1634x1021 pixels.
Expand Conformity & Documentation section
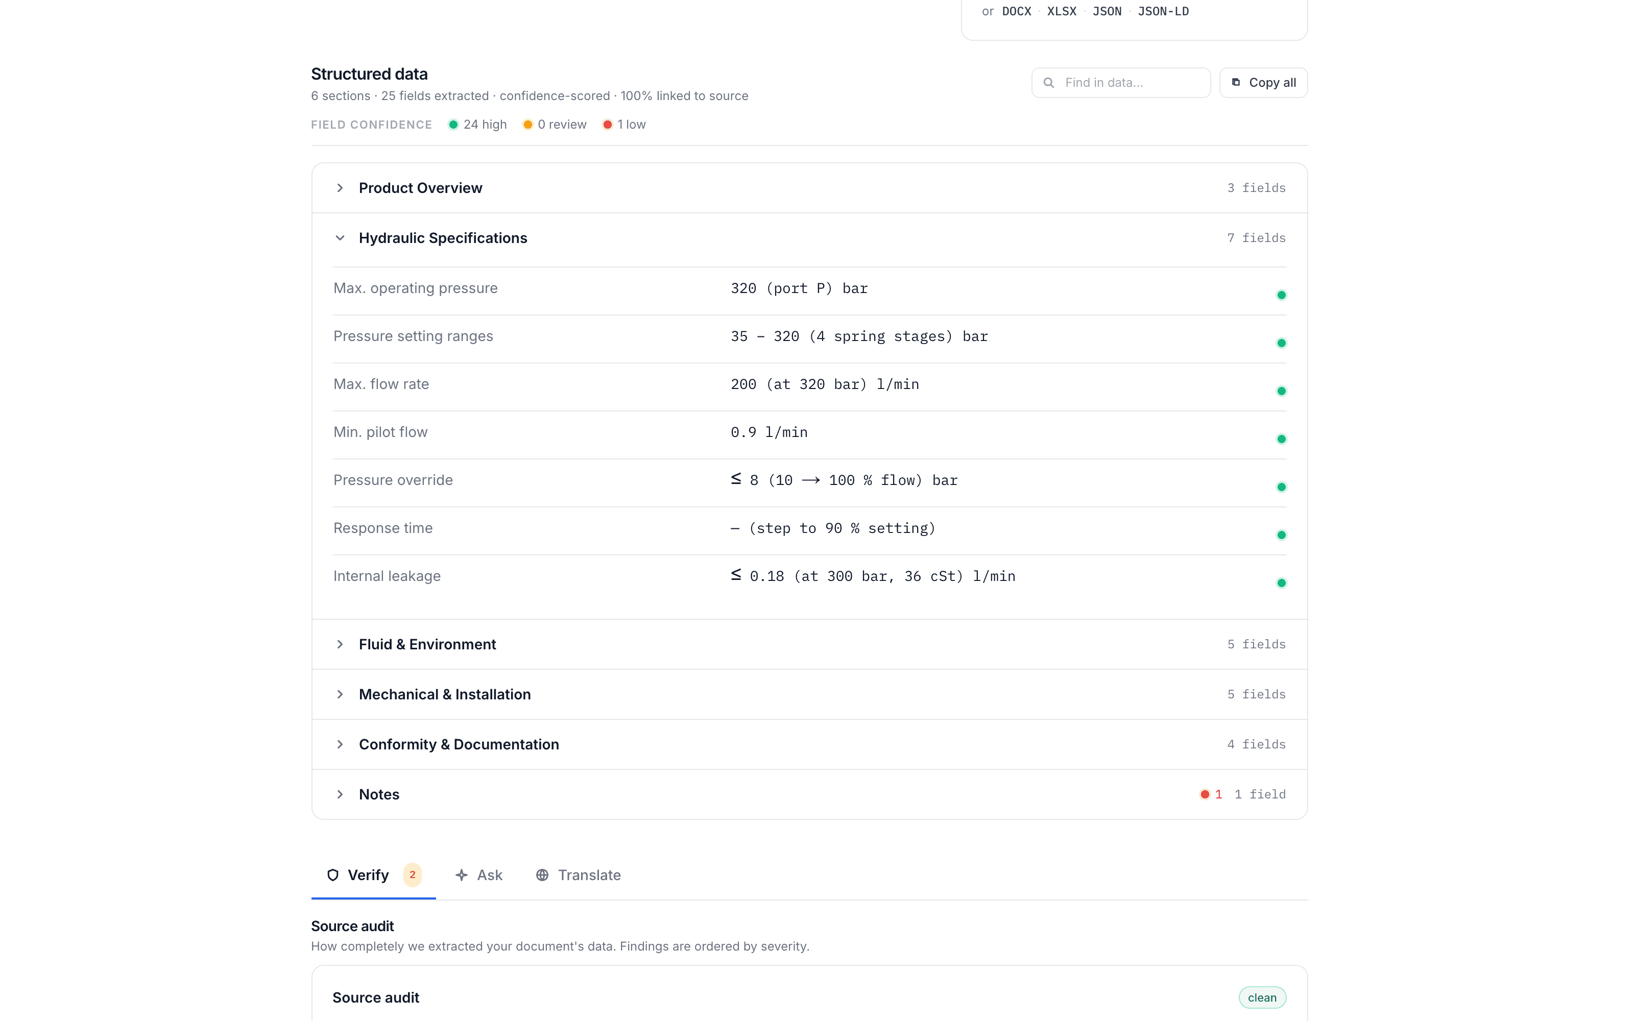pos(809,744)
